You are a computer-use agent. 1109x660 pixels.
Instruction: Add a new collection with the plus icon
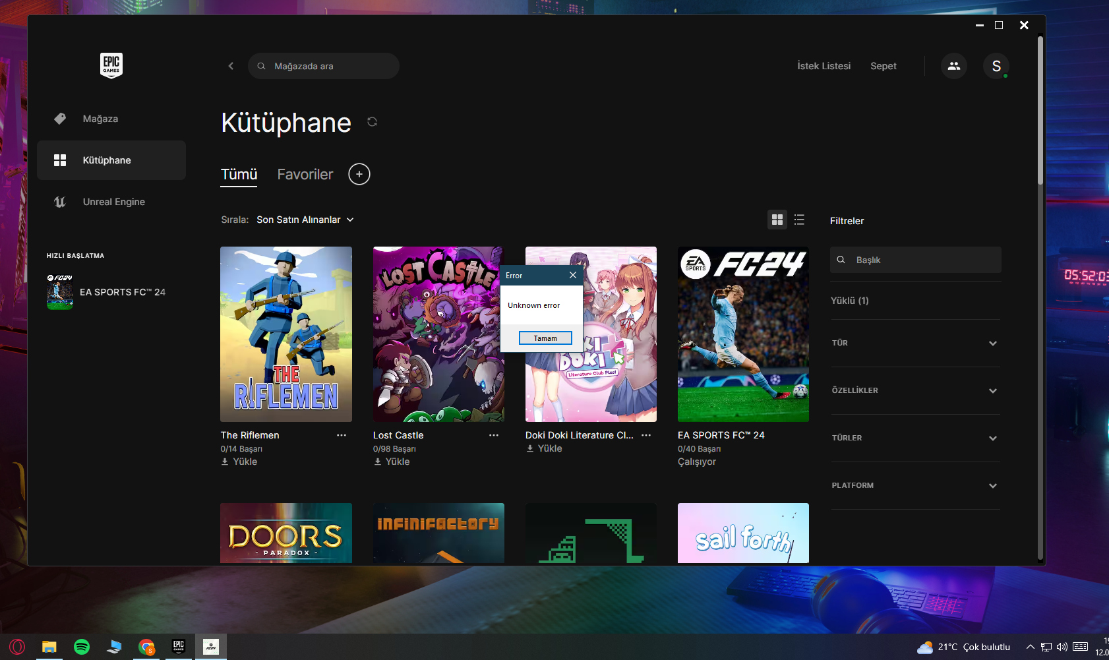[x=359, y=174]
